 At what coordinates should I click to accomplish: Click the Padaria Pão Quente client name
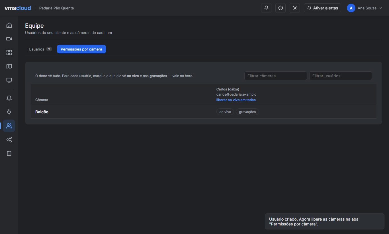click(56, 8)
